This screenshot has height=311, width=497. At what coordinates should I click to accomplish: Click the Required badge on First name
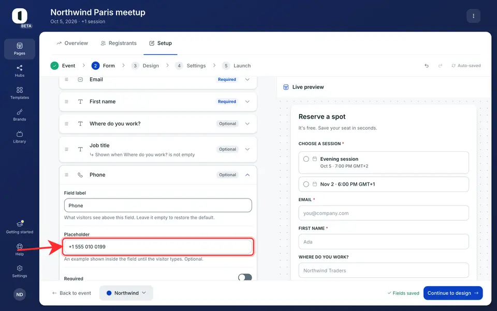(x=227, y=102)
